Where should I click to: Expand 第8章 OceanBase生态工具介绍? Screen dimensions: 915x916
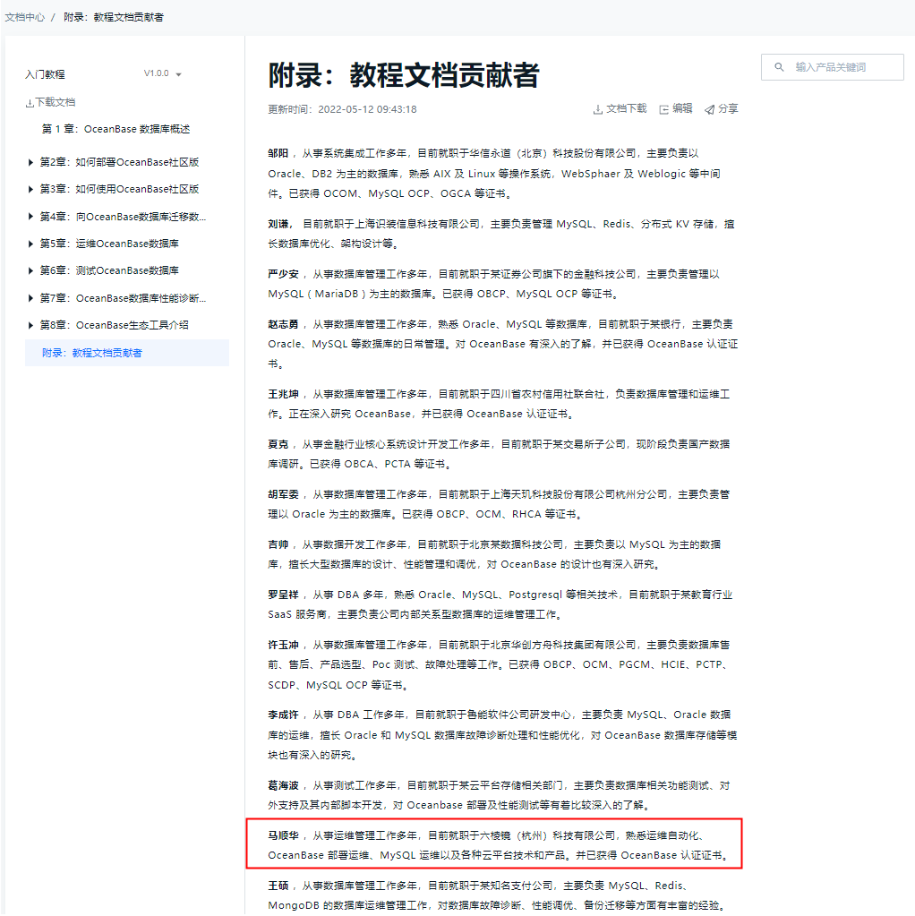coord(30,325)
